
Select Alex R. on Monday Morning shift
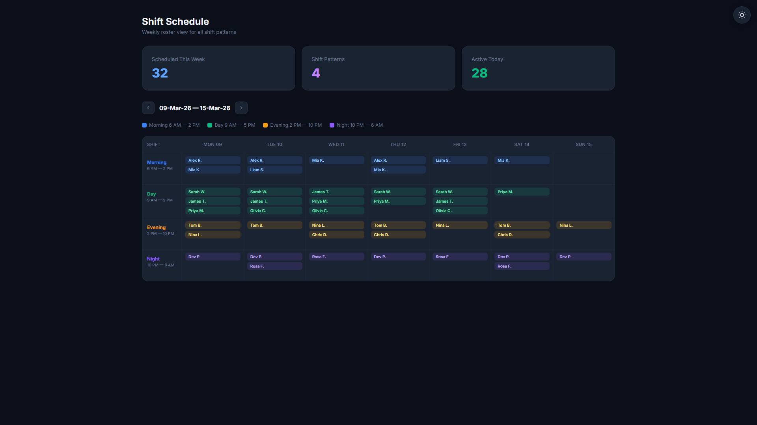pyautogui.click(x=213, y=160)
